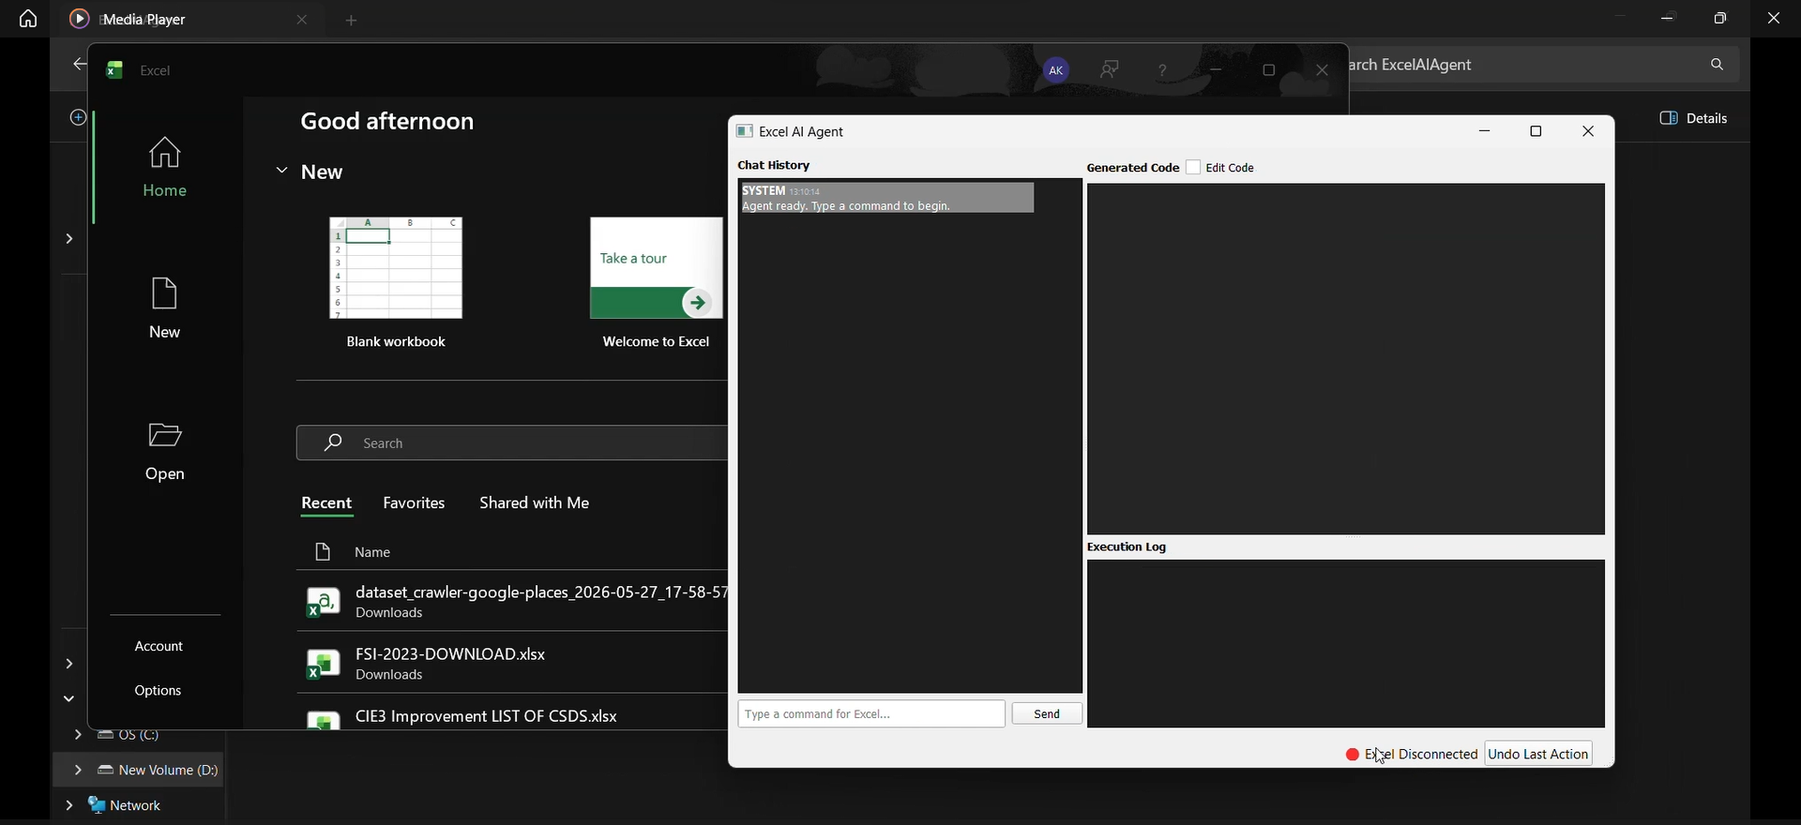This screenshot has width=1801, height=825.
Task: Sort by the Name column header
Action: tap(373, 553)
